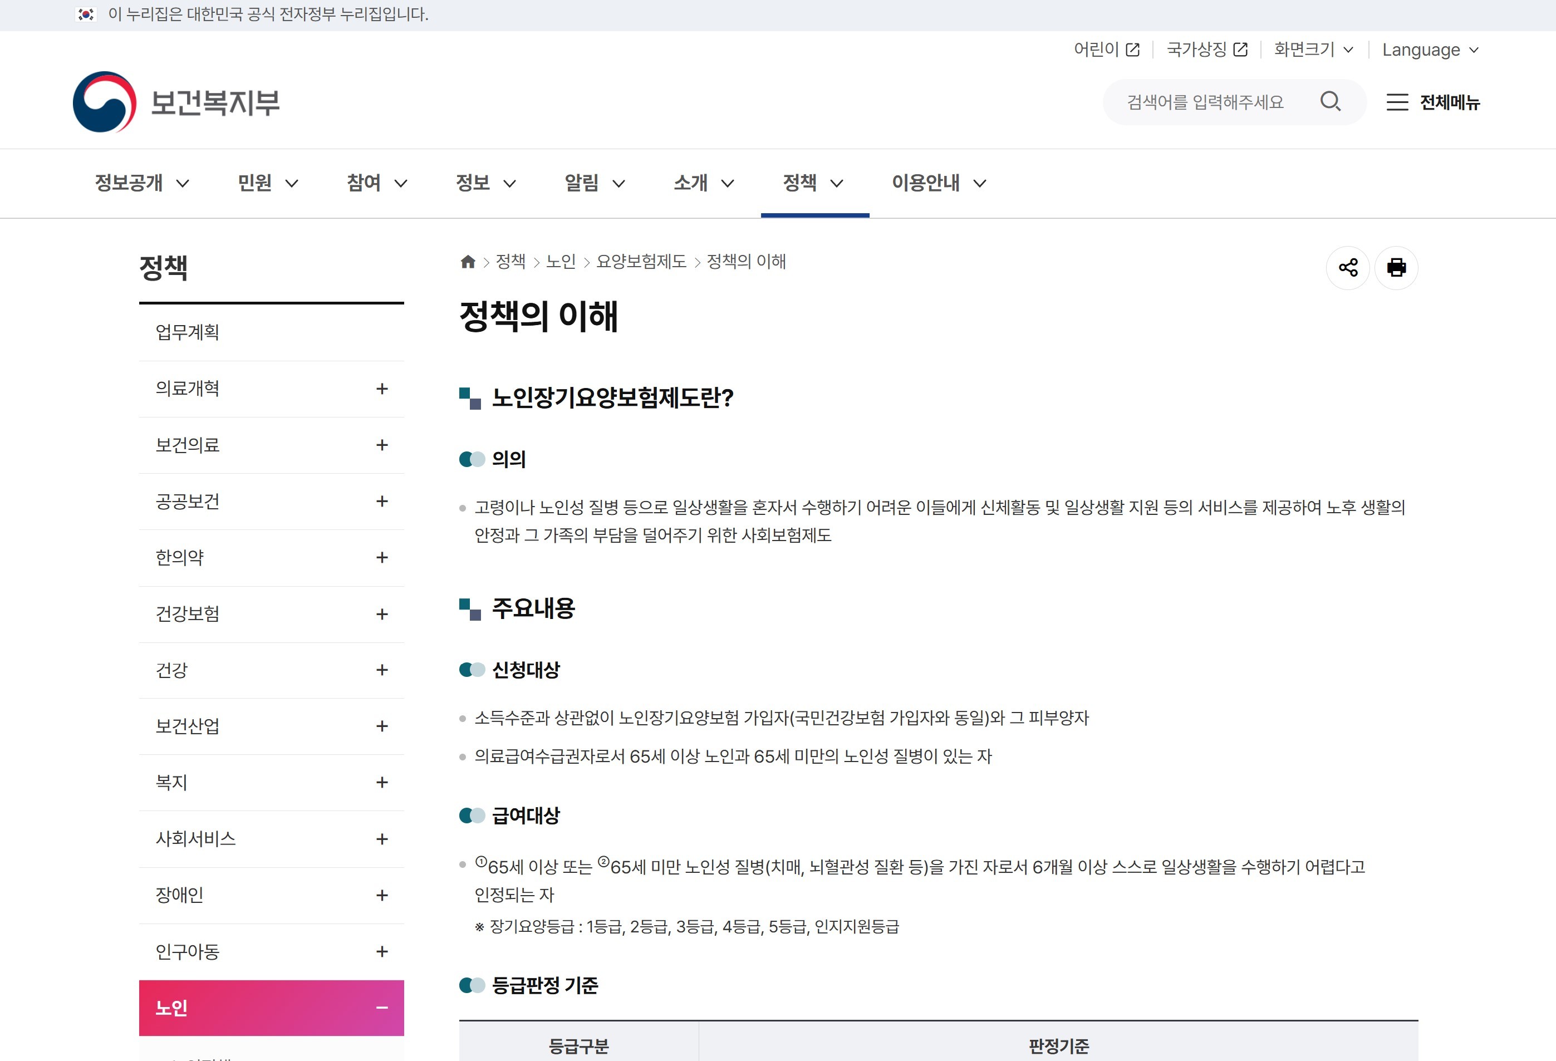Collapse the 노인 sidebar section

point(382,1008)
